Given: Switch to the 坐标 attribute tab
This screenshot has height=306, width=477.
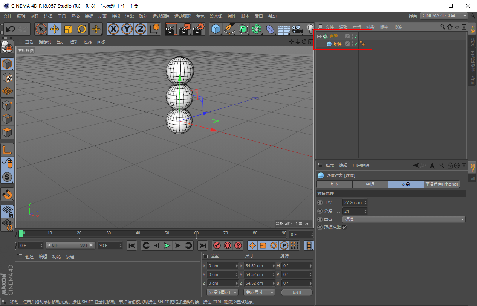Looking at the screenshot, I should [370, 184].
